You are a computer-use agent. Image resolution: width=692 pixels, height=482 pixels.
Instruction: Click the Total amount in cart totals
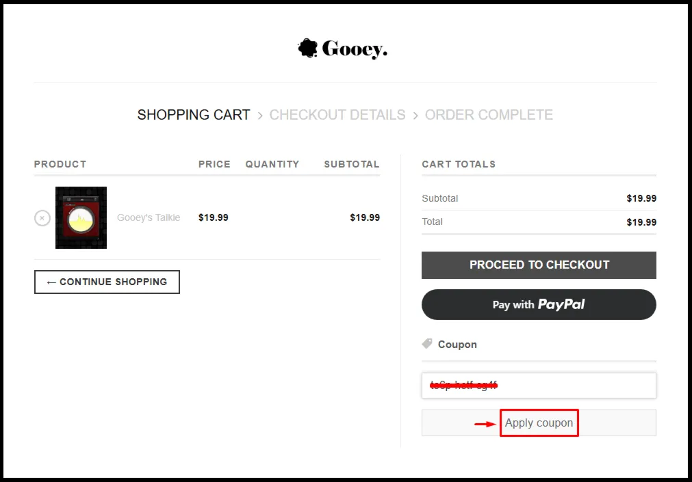641,222
